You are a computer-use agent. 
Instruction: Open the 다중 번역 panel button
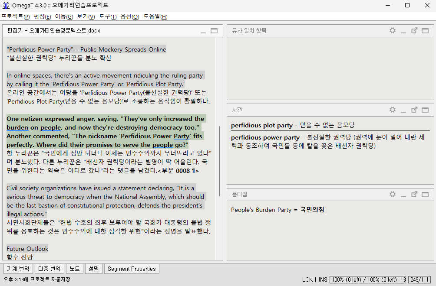pyautogui.click(x=49, y=269)
